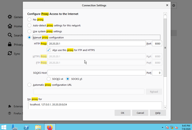Click the muted speaker tray icon
This screenshot has height=130, width=192.
(x=176, y=128)
